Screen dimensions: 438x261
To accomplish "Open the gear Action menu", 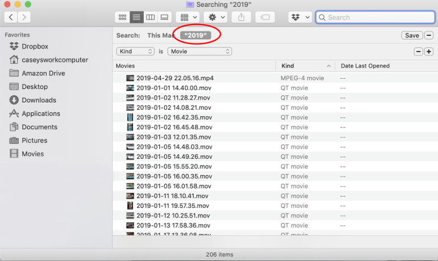I will coord(216,17).
